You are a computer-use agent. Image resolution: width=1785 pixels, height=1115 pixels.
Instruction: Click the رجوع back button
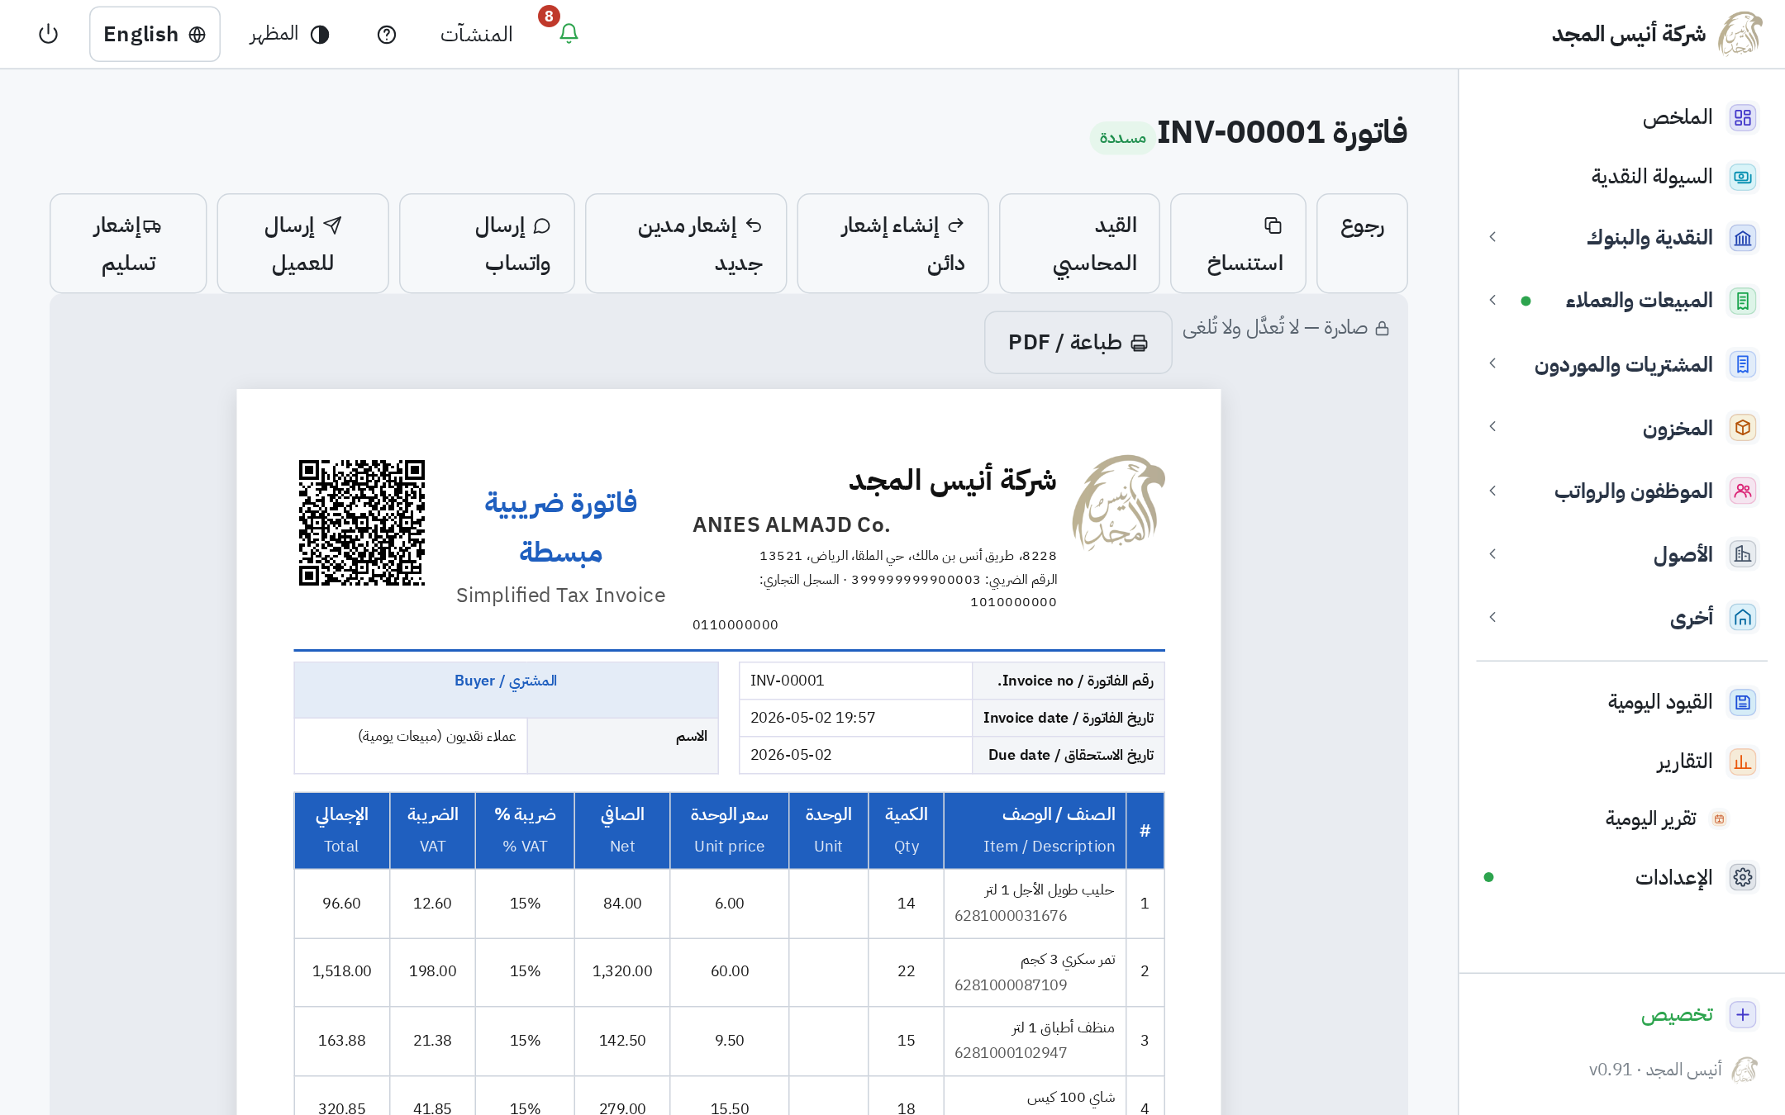pos(1362,244)
